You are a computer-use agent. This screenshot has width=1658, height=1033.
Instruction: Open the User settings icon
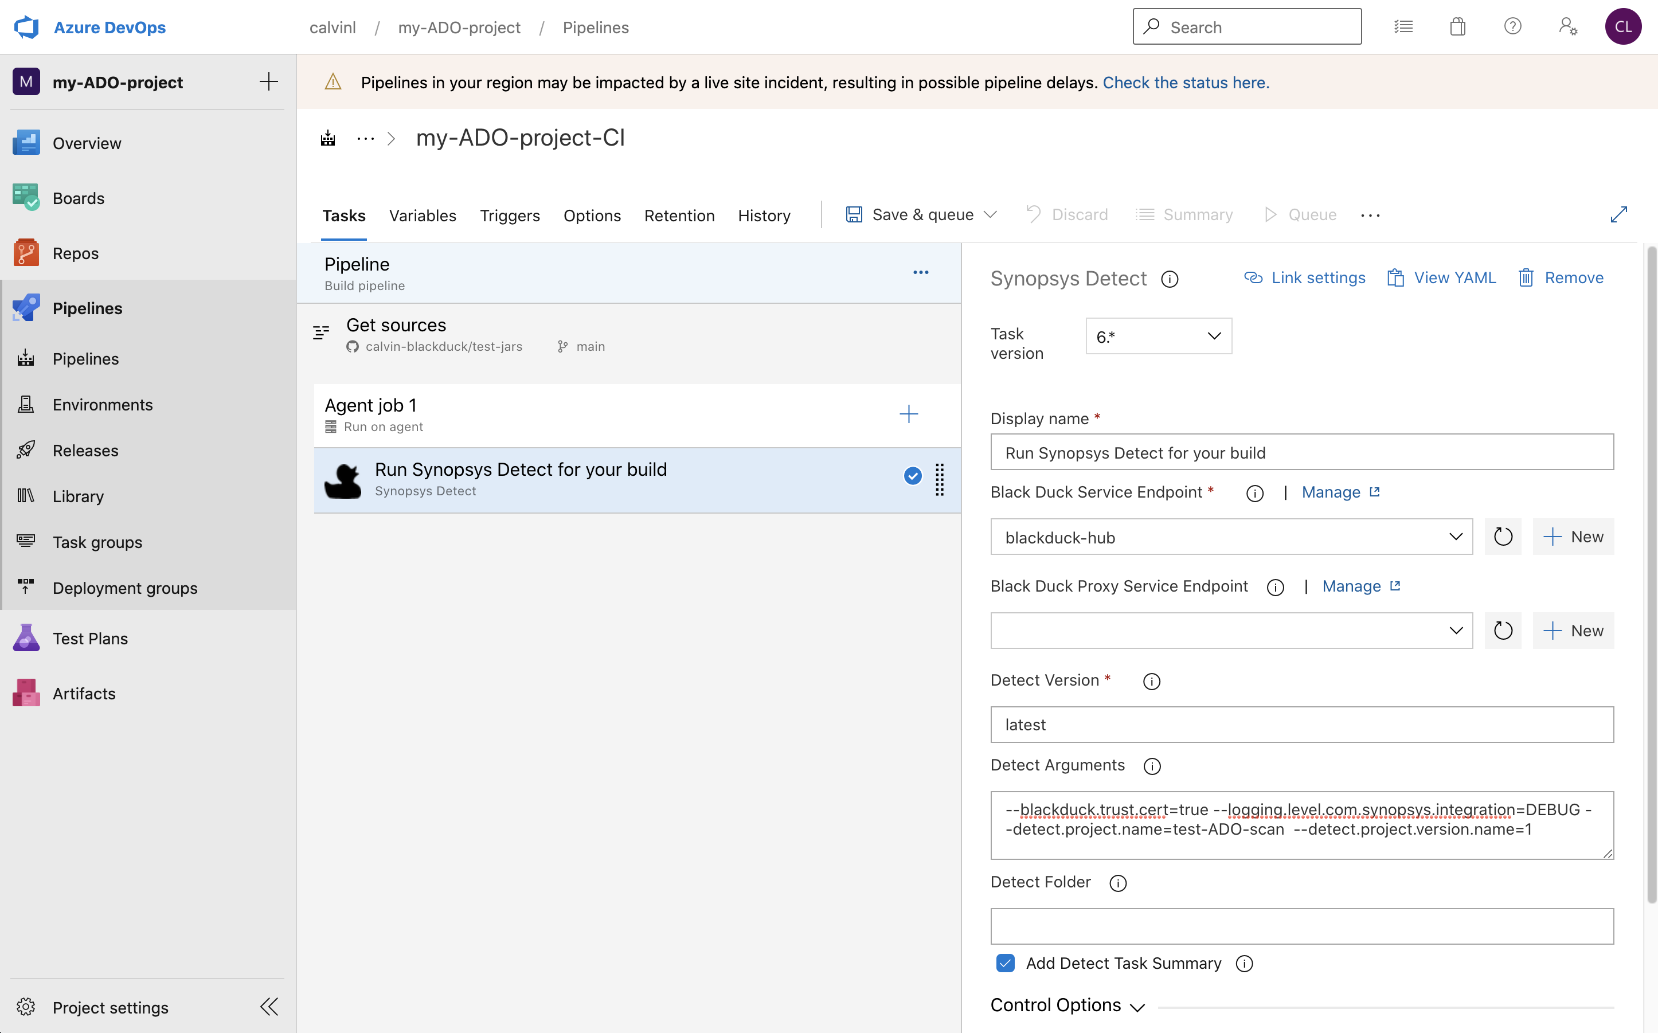[1568, 26]
